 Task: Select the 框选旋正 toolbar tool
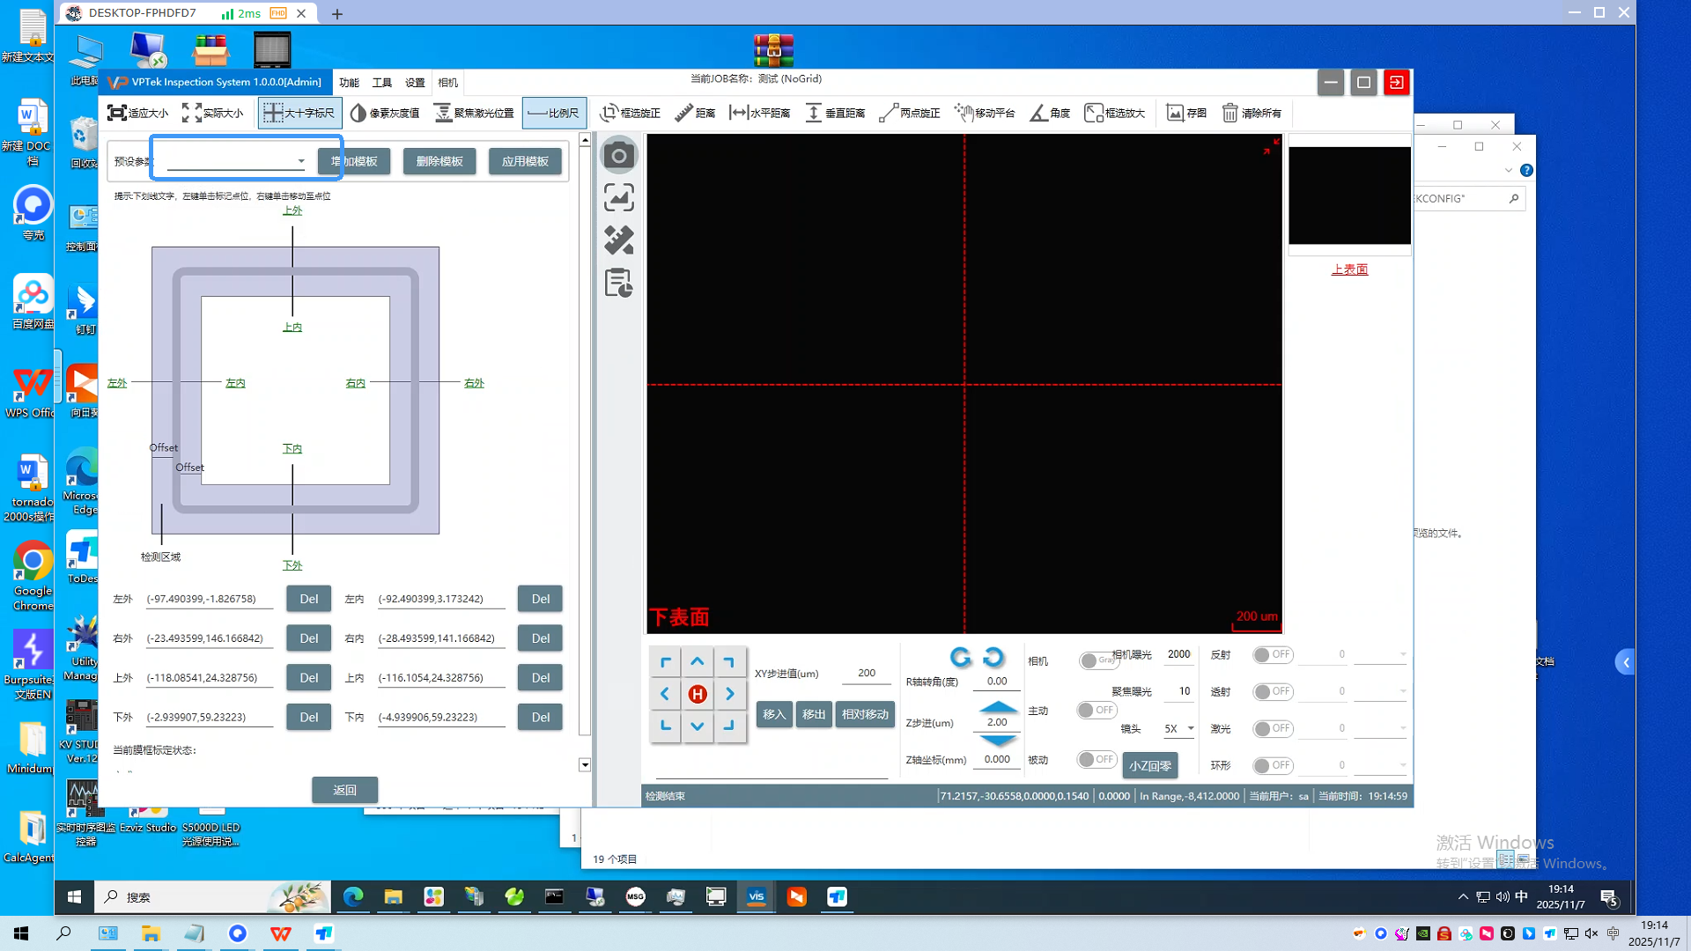(x=630, y=113)
